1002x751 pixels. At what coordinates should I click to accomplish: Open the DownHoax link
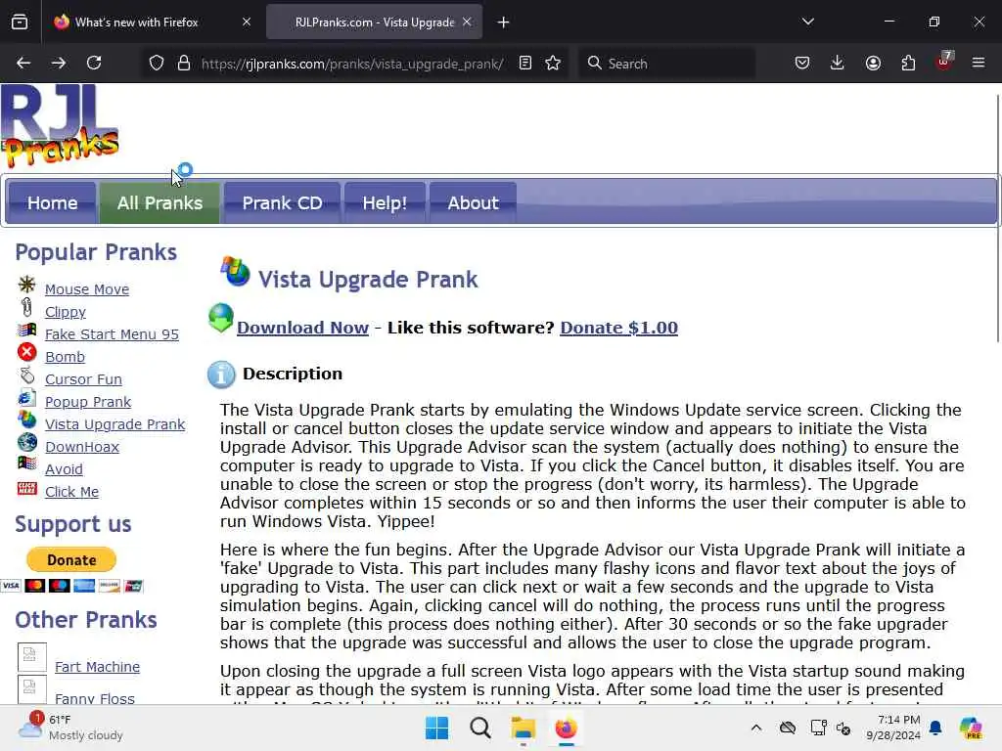82,446
